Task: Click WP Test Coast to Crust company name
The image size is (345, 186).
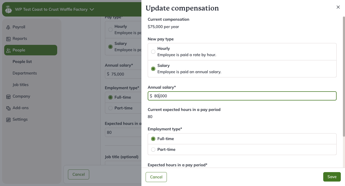Action: tap(51, 9)
